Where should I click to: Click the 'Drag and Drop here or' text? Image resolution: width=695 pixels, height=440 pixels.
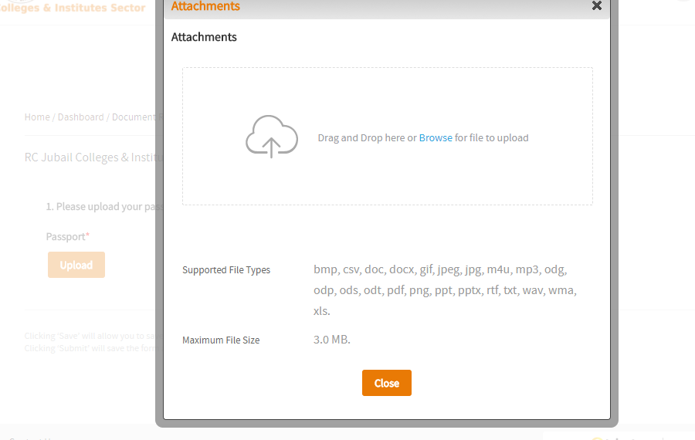coord(367,138)
